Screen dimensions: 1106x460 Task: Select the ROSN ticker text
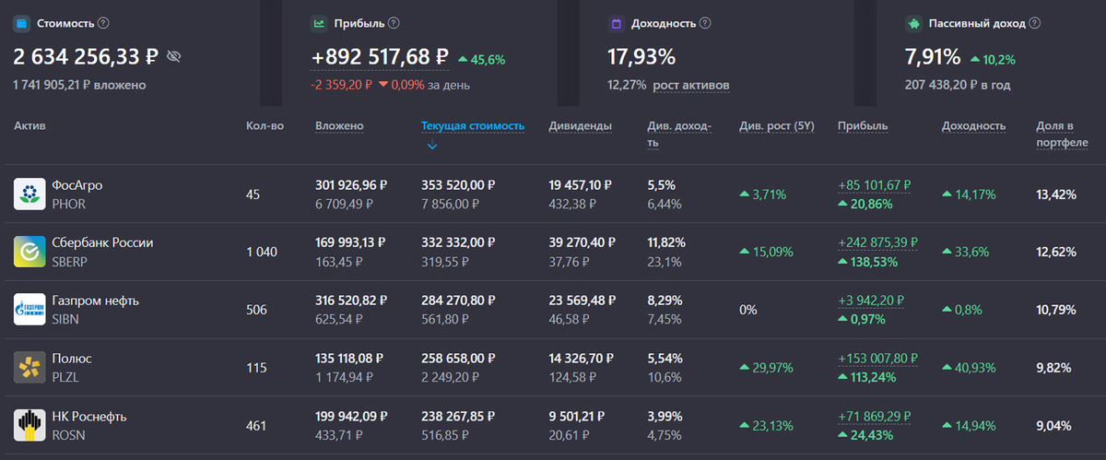pos(67,435)
